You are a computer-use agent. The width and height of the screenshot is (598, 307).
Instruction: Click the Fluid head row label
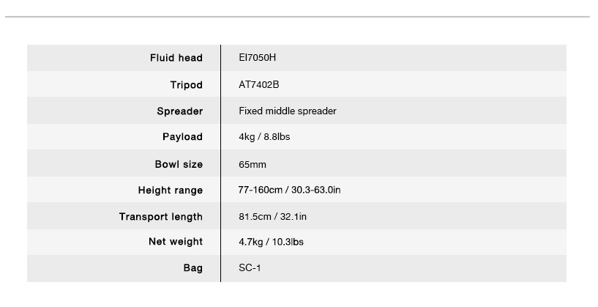[176, 58]
